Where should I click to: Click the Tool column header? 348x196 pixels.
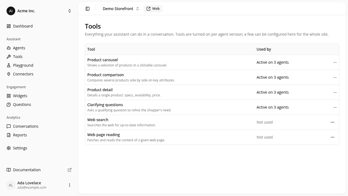click(x=91, y=49)
